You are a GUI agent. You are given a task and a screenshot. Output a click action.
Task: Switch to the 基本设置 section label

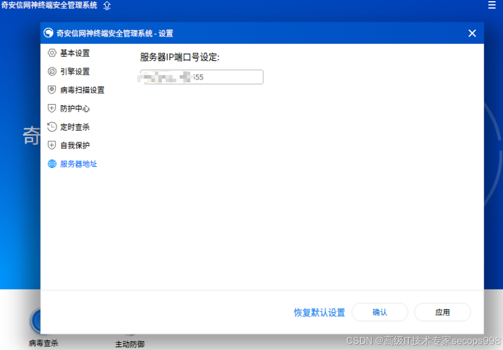pos(74,53)
